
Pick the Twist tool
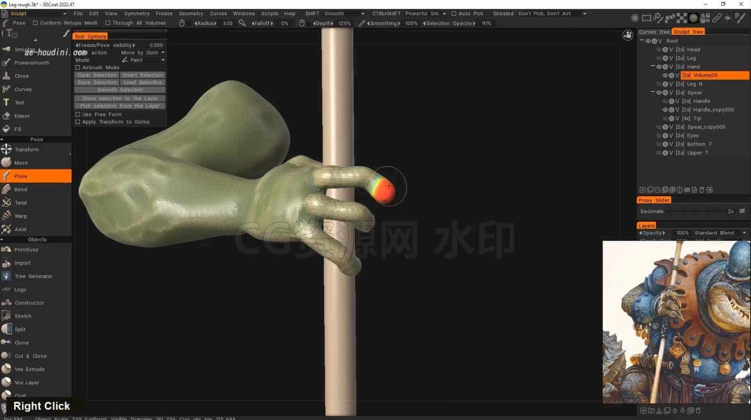coord(36,203)
